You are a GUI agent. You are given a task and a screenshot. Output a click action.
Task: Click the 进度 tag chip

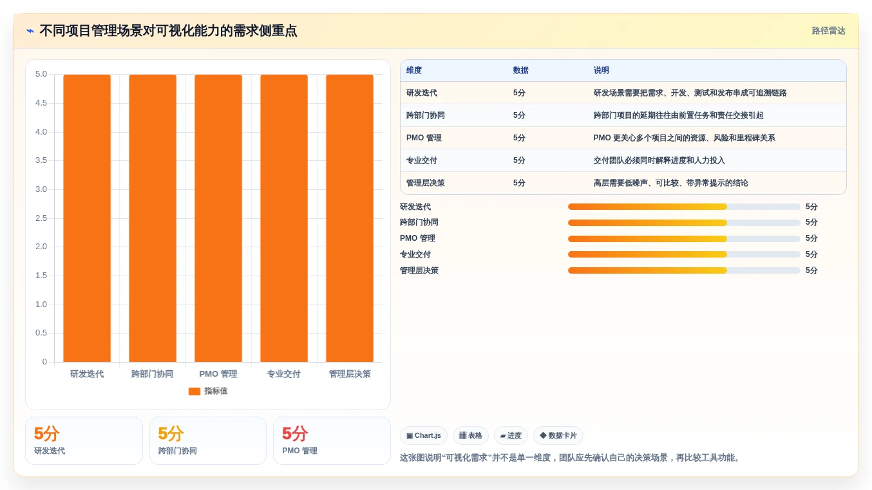click(x=511, y=436)
